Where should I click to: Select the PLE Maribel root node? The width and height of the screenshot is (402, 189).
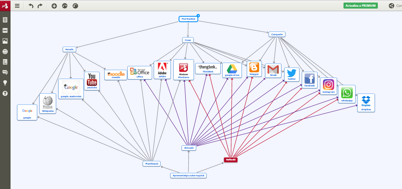point(188,19)
